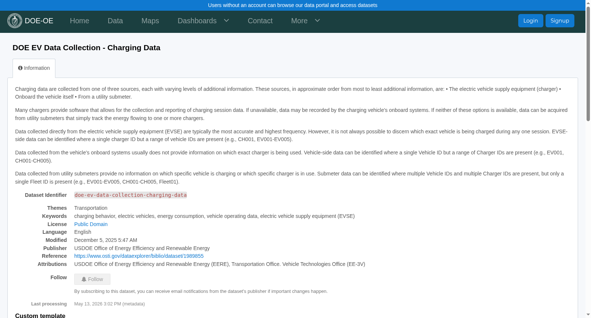The height and width of the screenshot is (318, 591).
Task: Open the Contact page
Action: (x=260, y=21)
